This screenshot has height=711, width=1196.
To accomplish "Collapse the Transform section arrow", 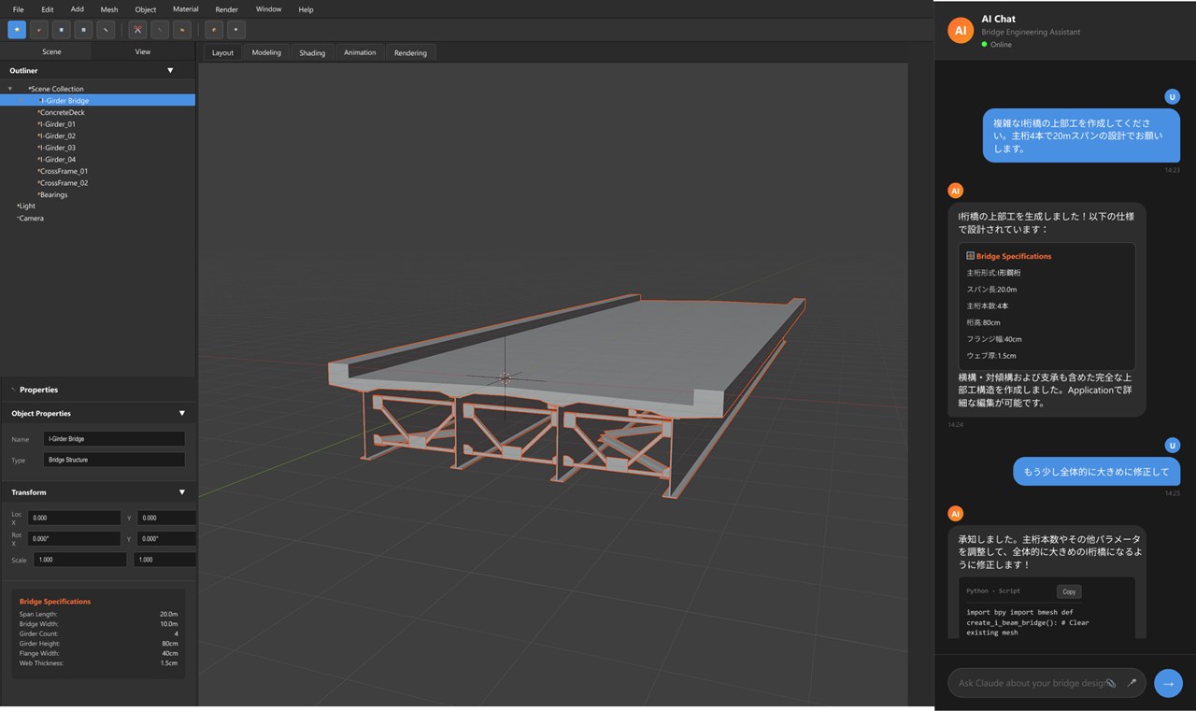I will click(182, 492).
